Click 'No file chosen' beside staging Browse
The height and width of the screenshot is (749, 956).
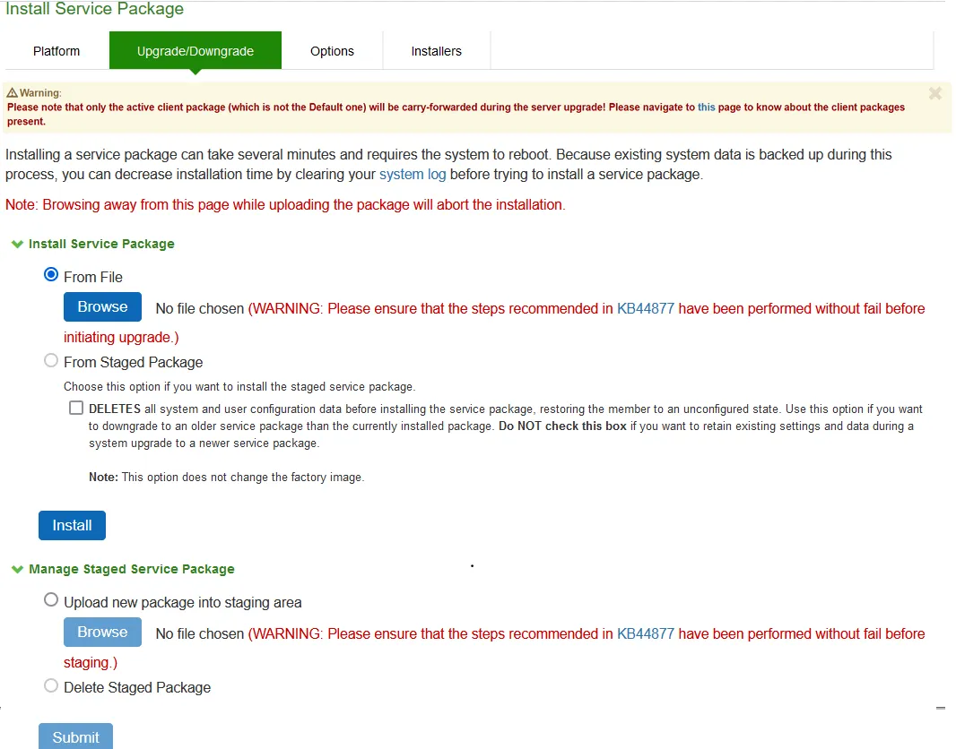coord(200,634)
